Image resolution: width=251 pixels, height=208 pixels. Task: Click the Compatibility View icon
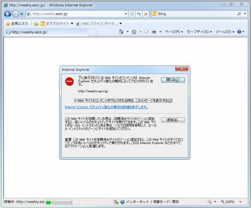pyautogui.click(x=132, y=14)
